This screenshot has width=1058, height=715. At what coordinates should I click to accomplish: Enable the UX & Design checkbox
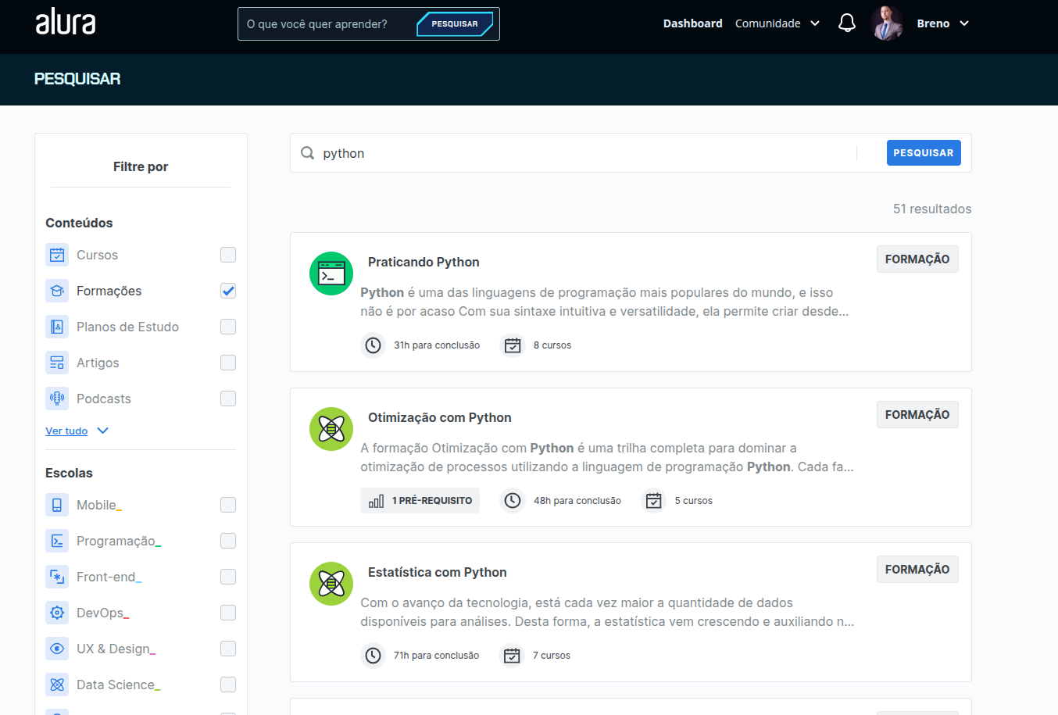[228, 649]
